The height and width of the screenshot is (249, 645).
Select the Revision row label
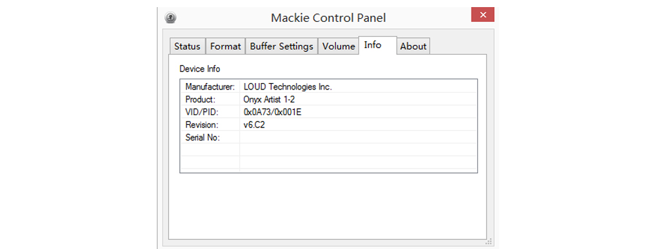(201, 125)
